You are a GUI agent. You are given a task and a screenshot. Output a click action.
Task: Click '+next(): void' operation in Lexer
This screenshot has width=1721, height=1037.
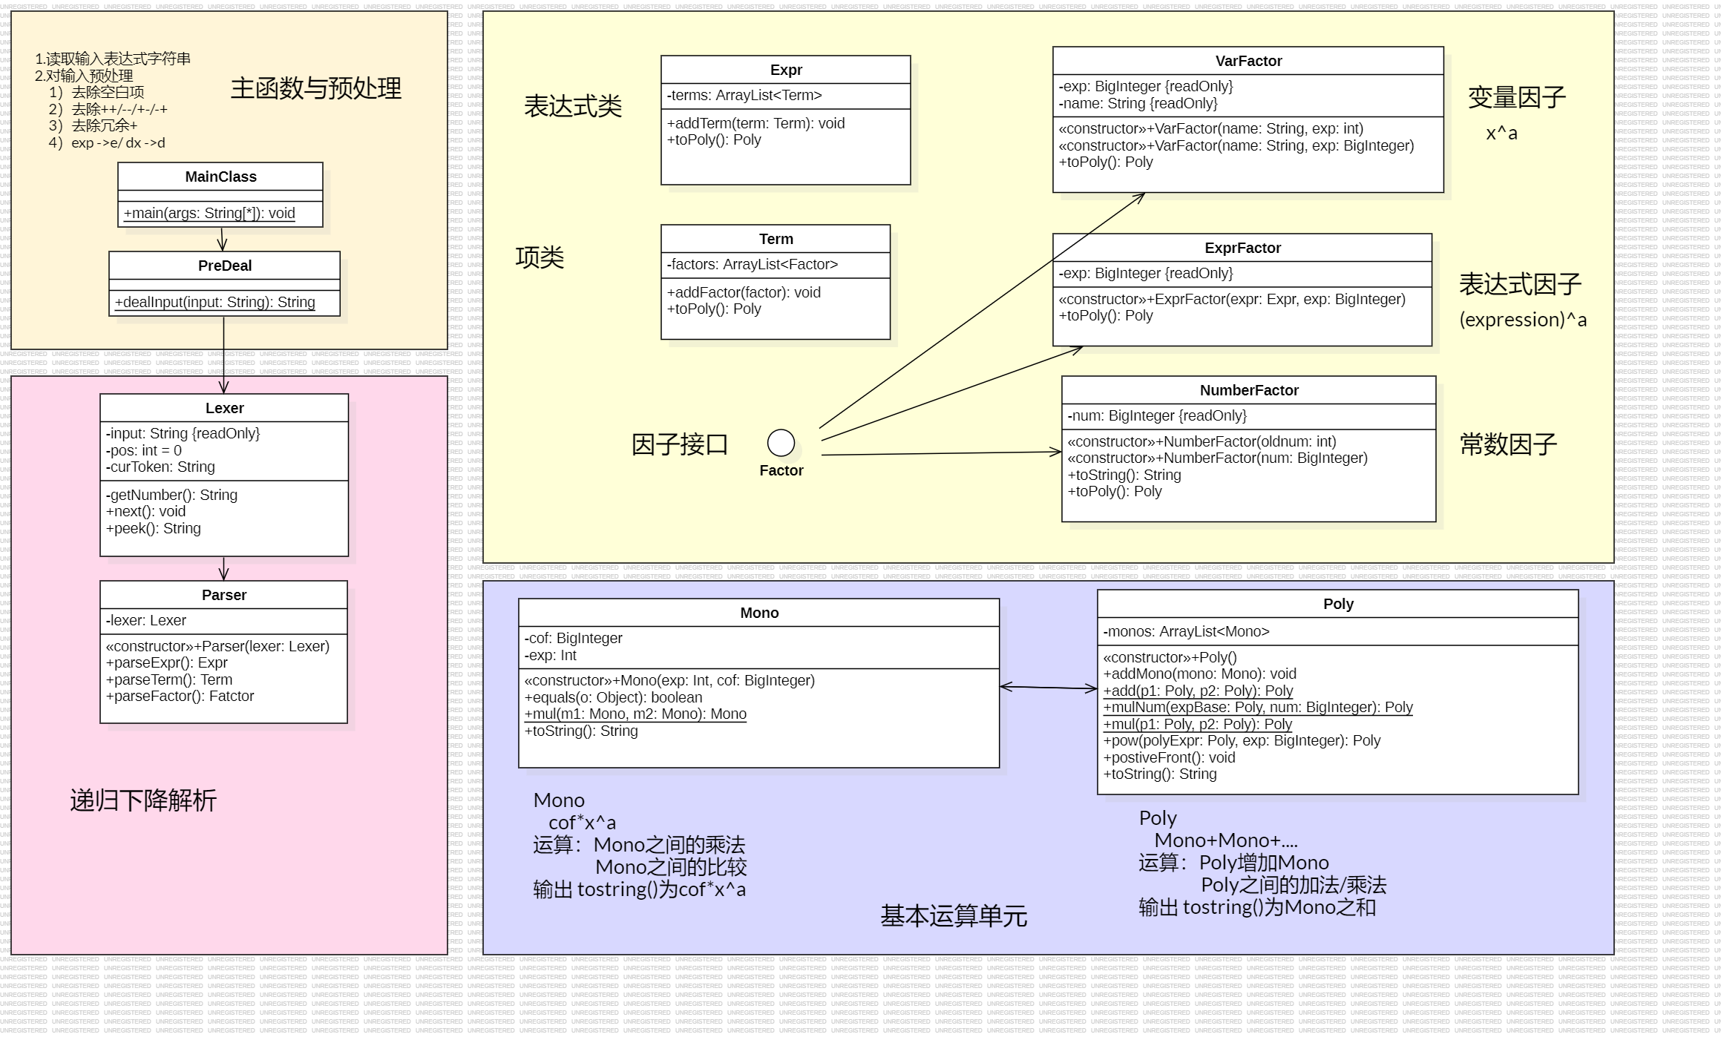coord(145,511)
